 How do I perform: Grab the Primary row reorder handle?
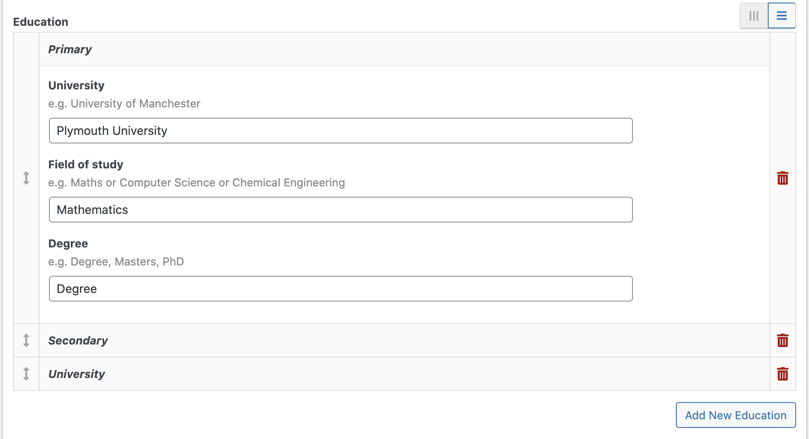click(26, 178)
